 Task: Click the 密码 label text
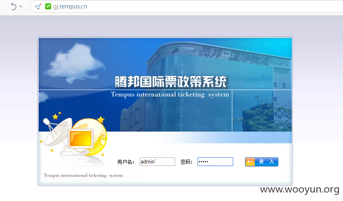click(x=186, y=162)
